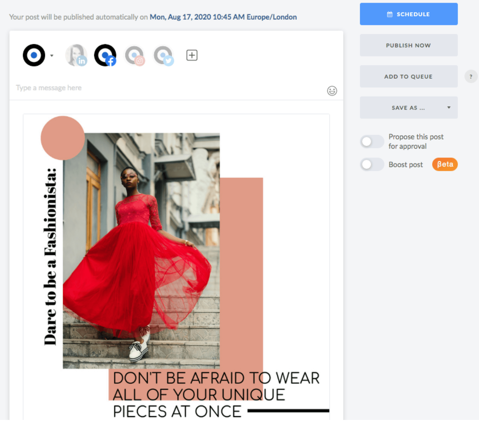Screen dimensions: 479x421
Task: Click the main workspace logo avatar
Action: point(34,55)
